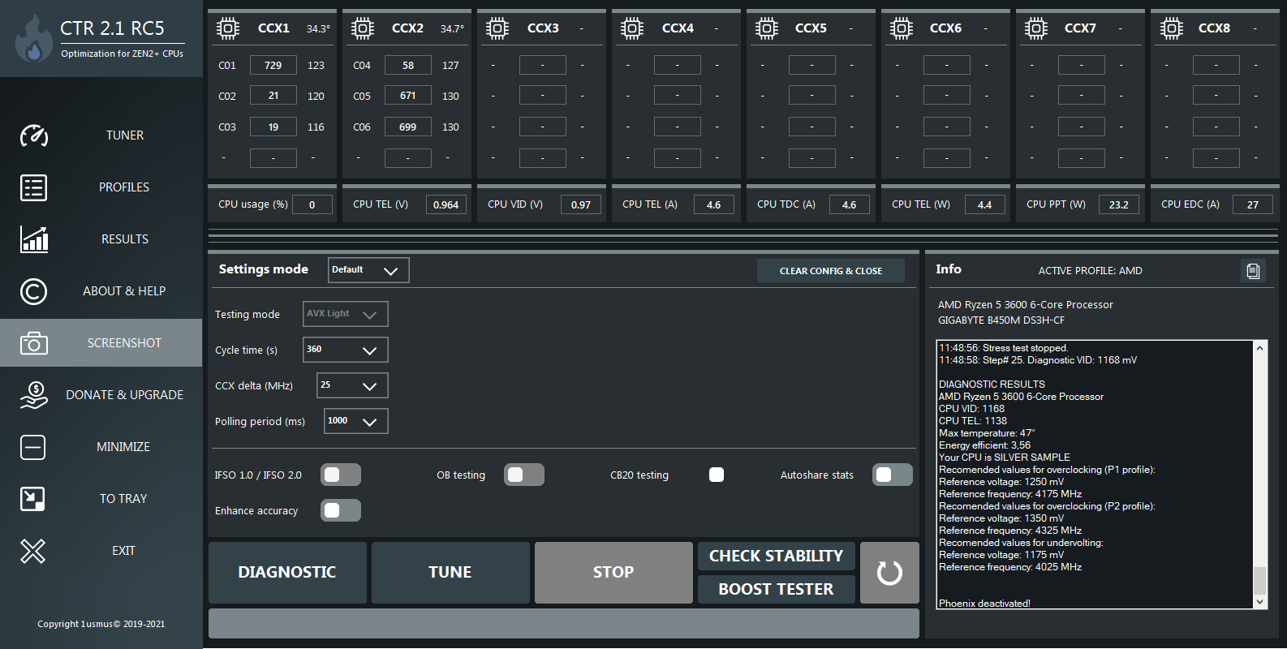Click the bottom progress bar
Viewport: 1287px width, 649px height.
pos(564,624)
